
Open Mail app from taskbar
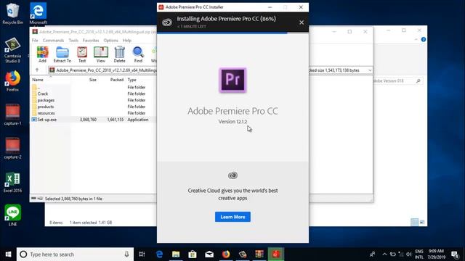pos(209,254)
